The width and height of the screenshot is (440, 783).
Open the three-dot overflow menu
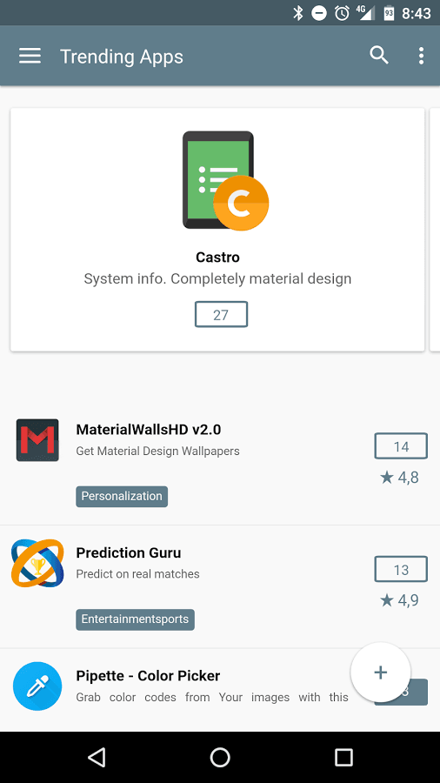(x=421, y=56)
